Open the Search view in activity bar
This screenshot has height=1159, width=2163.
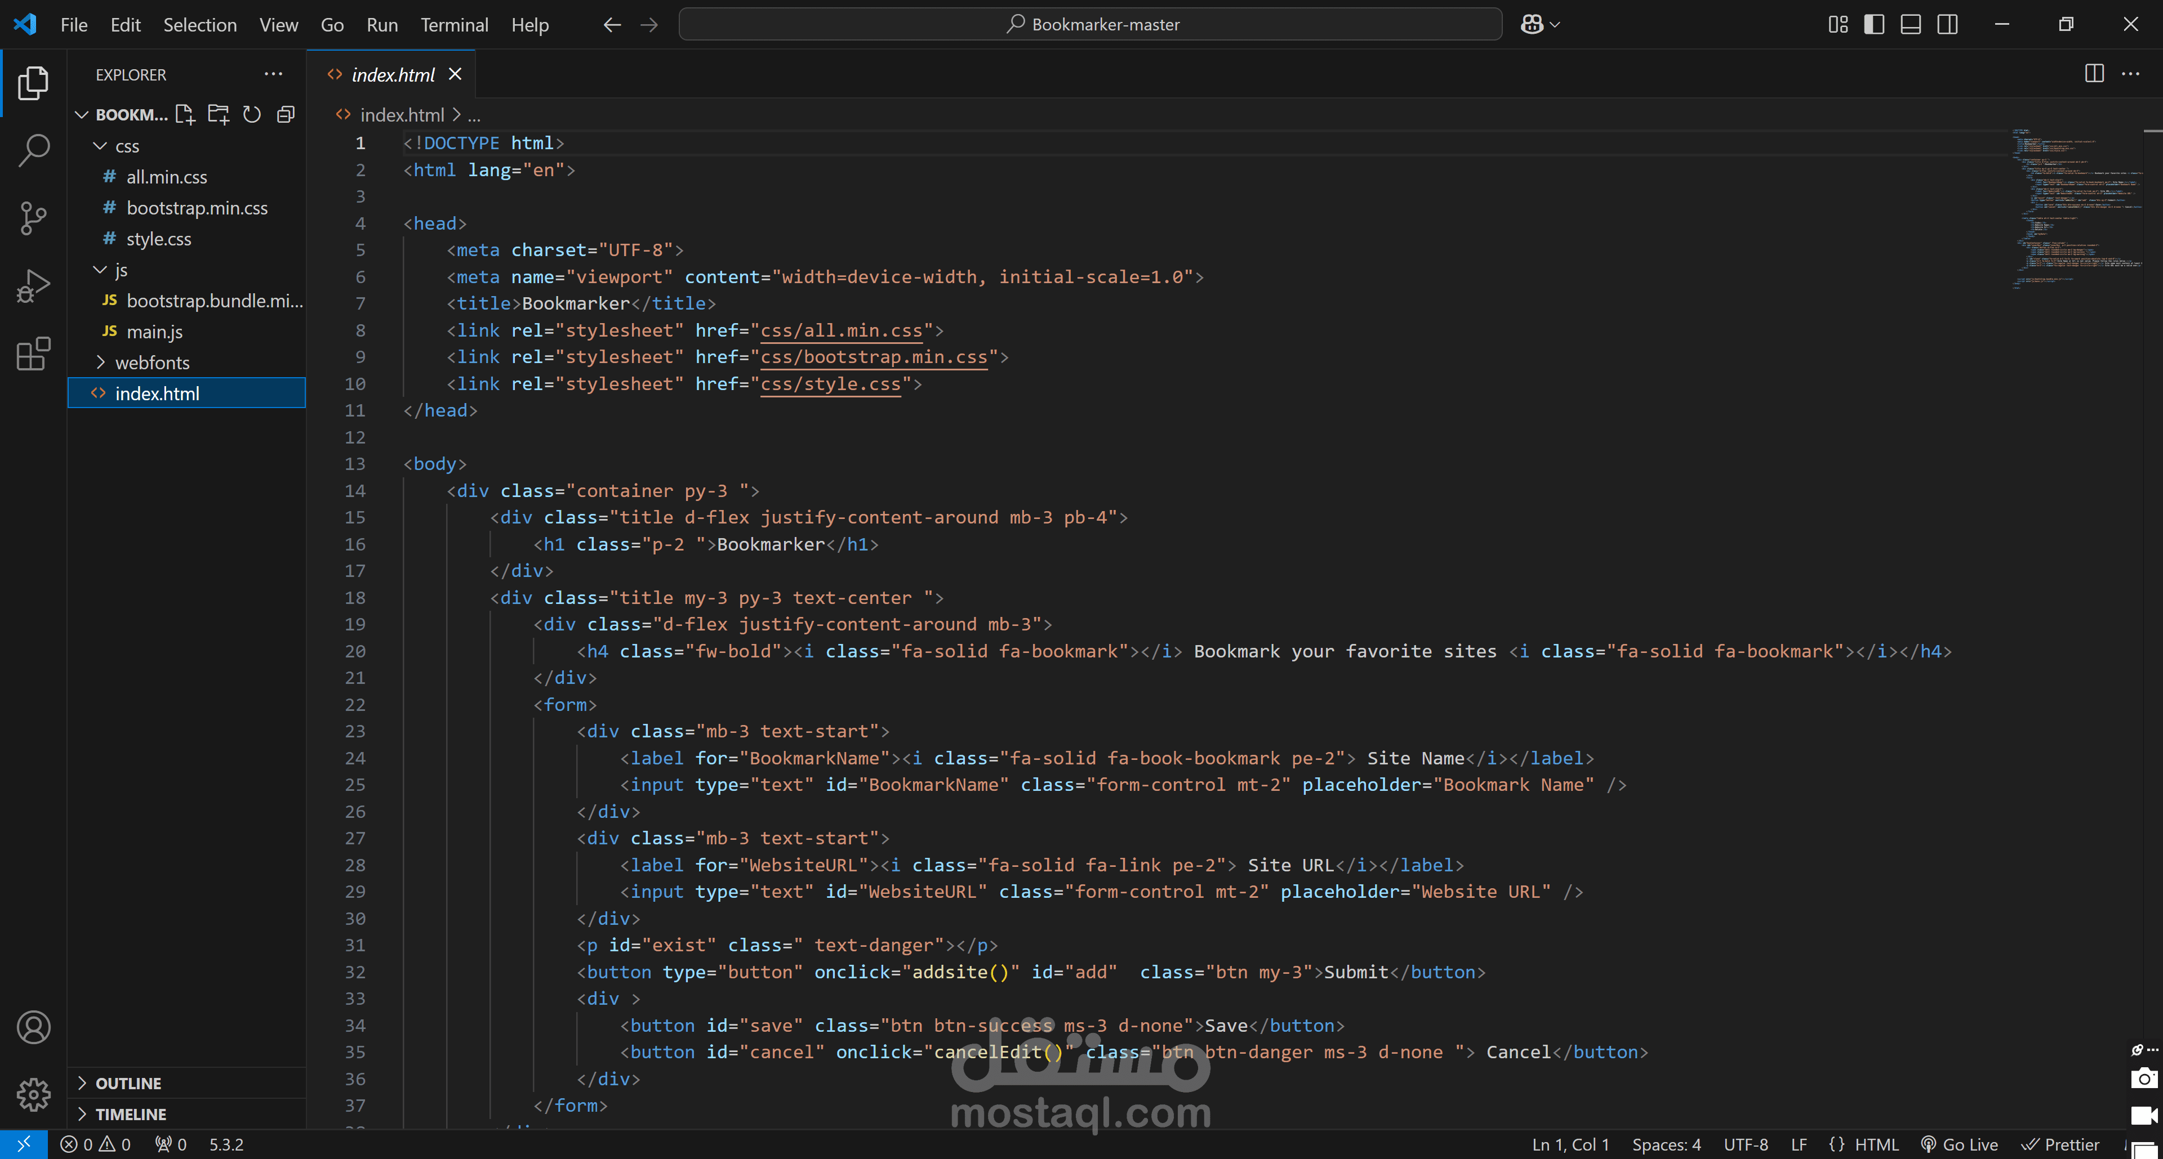(34, 150)
